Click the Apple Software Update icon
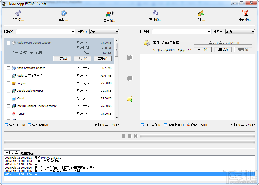259x185 pixels. (14, 68)
